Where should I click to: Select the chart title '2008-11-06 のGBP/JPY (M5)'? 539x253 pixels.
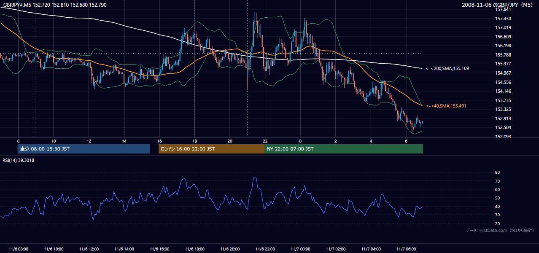tap(498, 5)
